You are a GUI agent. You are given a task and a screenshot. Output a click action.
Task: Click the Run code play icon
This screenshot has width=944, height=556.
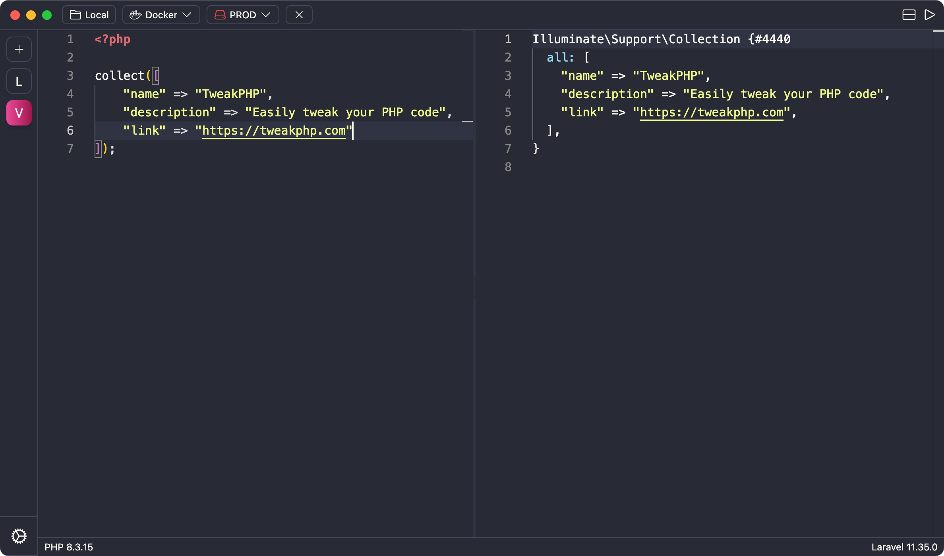click(x=929, y=15)
